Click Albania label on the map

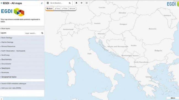132,67
